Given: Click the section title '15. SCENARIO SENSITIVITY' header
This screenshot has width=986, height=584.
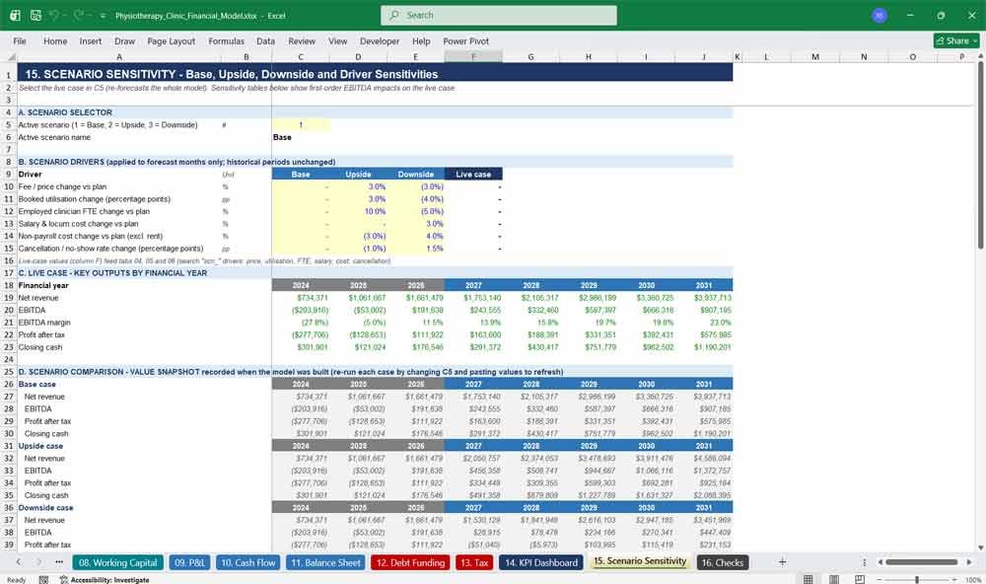Looking at the screenshot, I should tap(375, 74).
